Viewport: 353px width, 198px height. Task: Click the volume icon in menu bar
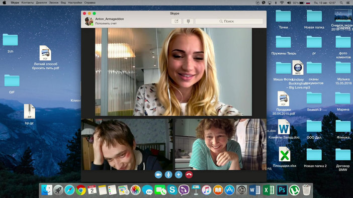pyautogui.click(x=289, y=3)
